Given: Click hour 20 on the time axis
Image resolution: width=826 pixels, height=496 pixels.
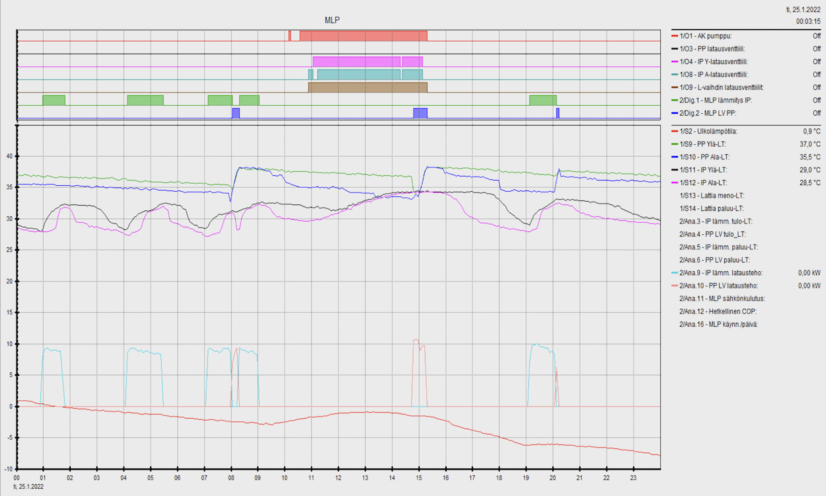Looking at the screenshot, I should [x=552, y=477].
